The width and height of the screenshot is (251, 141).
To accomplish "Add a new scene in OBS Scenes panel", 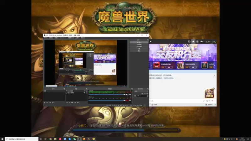I will pyautogui.click(x=45, y=102).
